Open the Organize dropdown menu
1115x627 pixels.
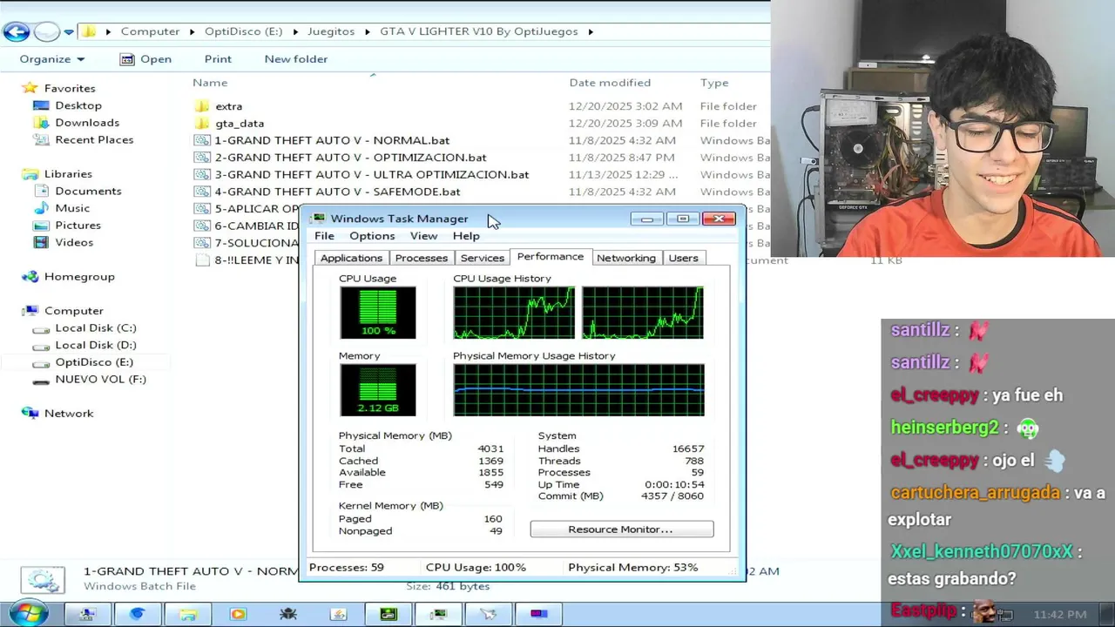tap(52, 59)
